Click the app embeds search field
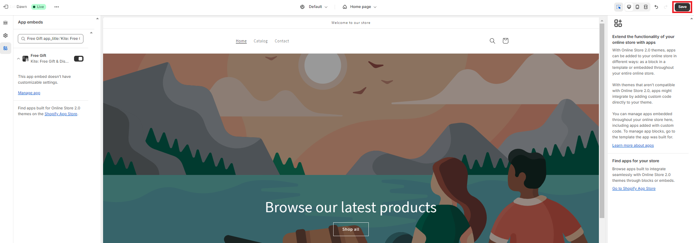This screenshot has height=243, width=694. click(x=50, y=39)
